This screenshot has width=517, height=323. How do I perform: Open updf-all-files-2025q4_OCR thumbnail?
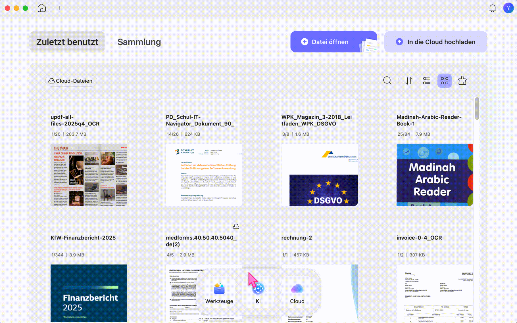[89, 175]
